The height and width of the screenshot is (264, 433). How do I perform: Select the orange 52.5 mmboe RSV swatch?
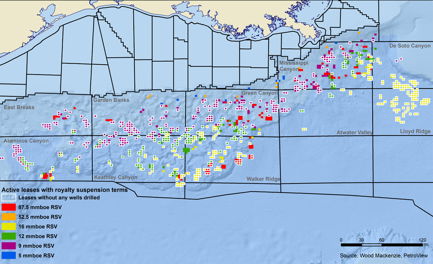point(9,217)
